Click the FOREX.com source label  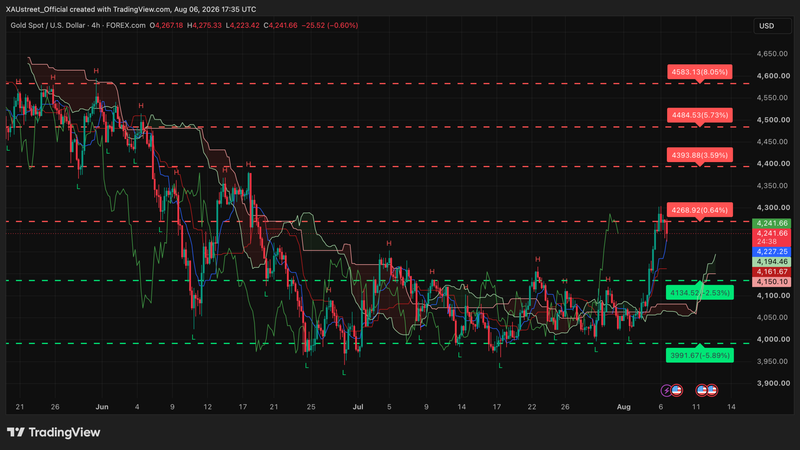click(126, 25)
